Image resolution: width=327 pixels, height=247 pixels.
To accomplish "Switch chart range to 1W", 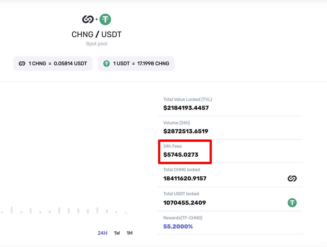I will (117, 233).
